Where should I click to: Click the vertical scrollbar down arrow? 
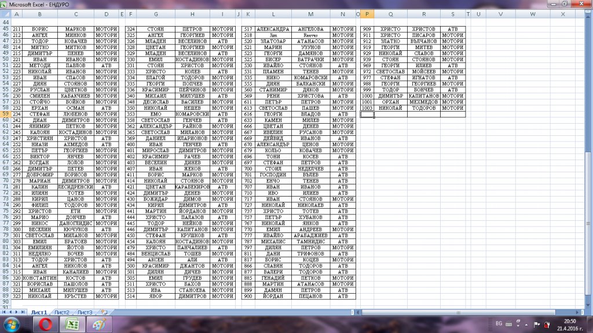pyautogui.click(x=588, y=305)
